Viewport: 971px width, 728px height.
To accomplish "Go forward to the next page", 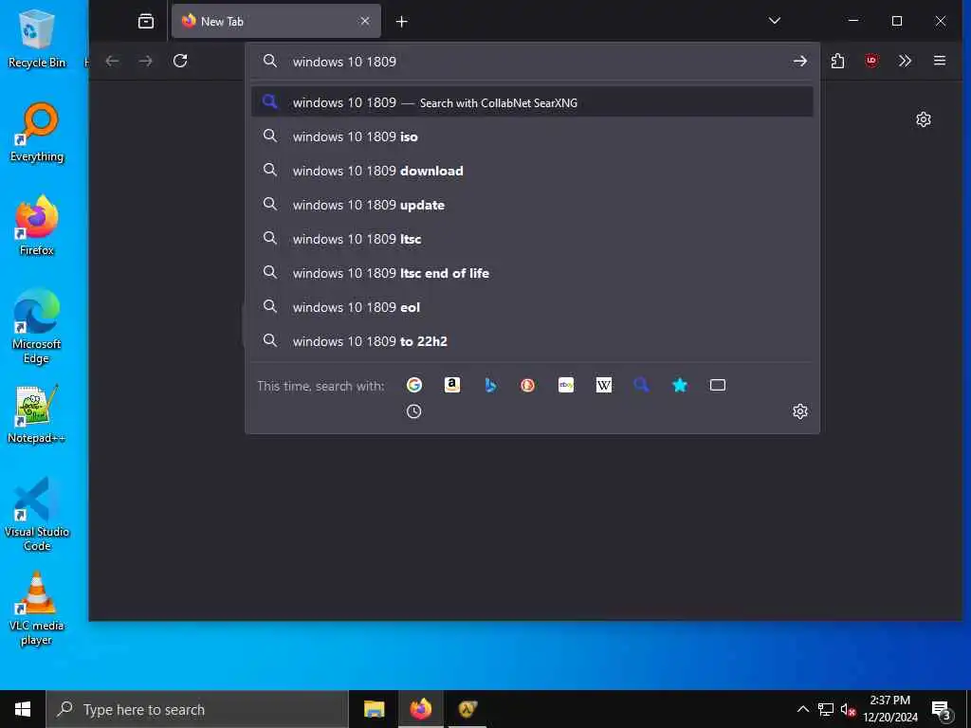I will point(146,61).
